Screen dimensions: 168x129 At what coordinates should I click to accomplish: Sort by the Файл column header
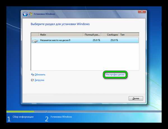point(61,35)
